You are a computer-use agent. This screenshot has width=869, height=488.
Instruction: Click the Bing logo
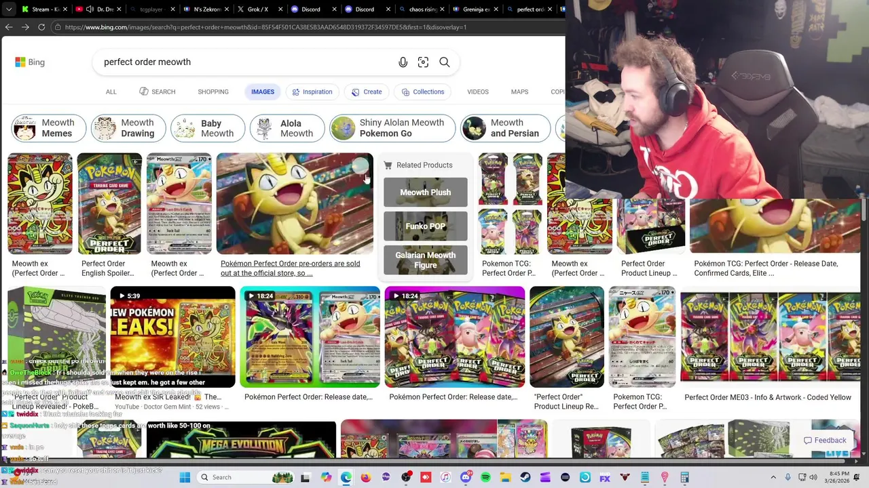pos(30,62)
